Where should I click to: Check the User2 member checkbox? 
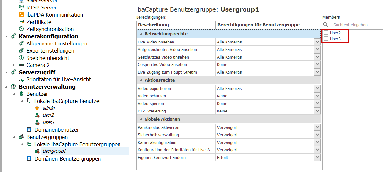point(326,33)
